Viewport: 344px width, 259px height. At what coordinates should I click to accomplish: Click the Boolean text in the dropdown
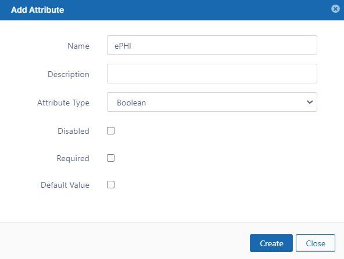pyautogui.click(x=131, y=103)
